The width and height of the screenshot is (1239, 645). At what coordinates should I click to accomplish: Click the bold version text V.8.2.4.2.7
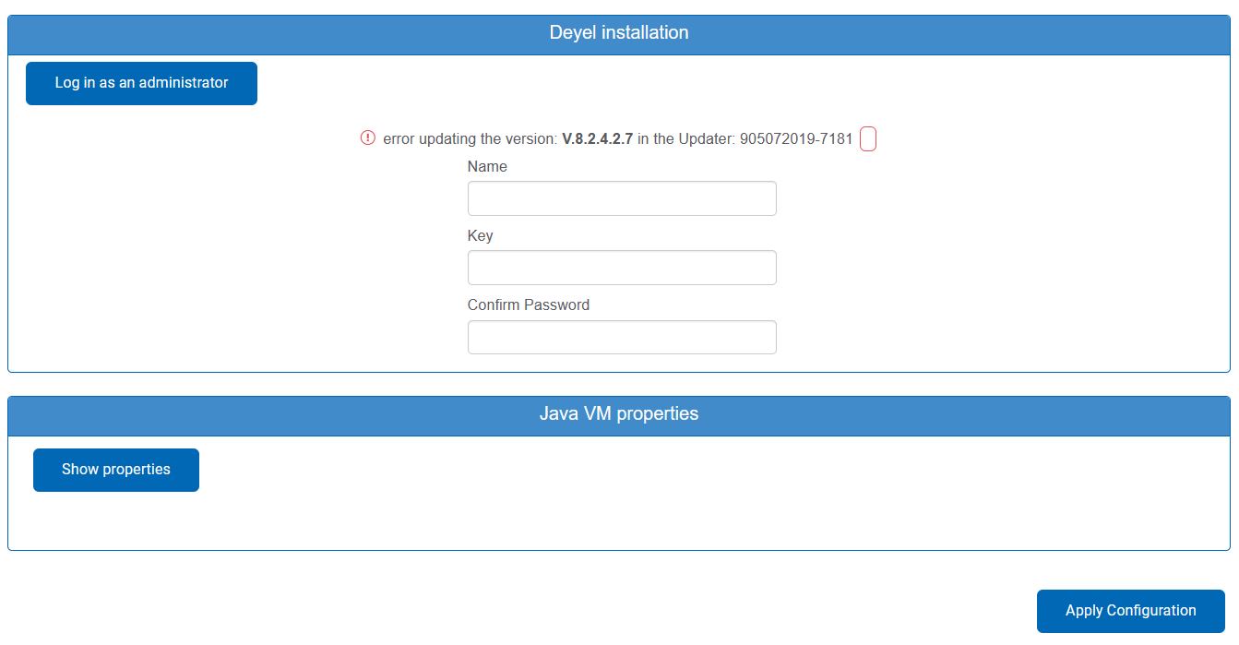pos(597,139)
